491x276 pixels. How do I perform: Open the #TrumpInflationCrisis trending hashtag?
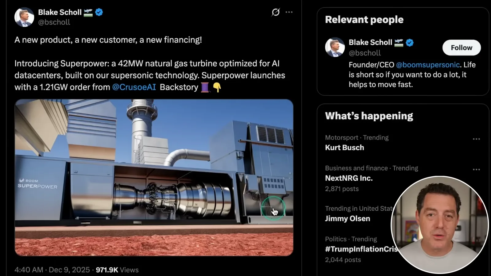(361, 249)
